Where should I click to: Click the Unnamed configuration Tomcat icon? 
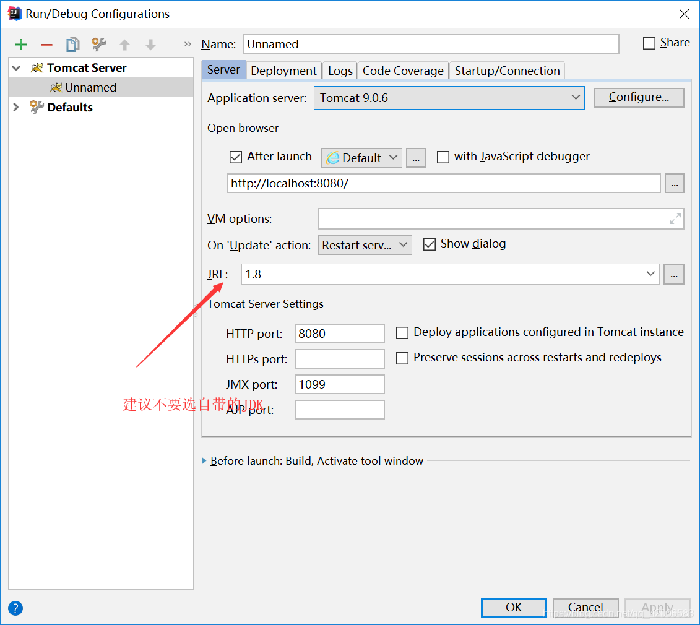pos(56,87)
